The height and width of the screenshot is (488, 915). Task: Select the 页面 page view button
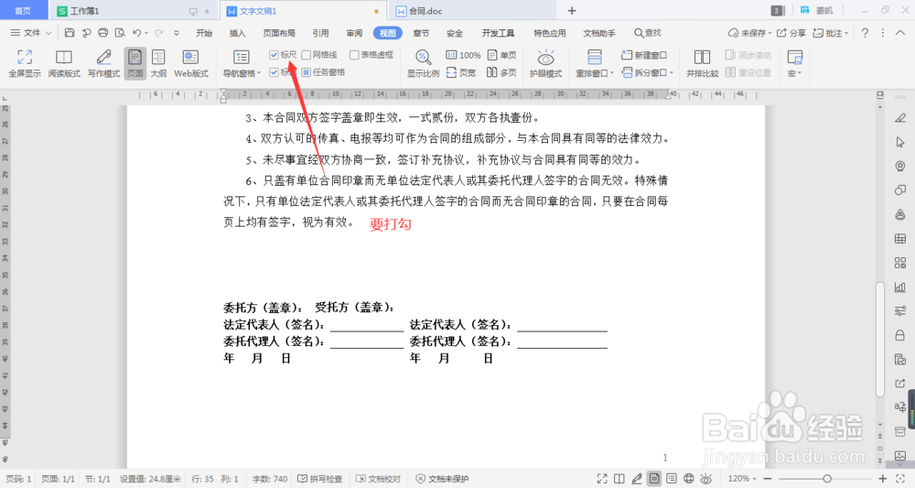click(135, 63)
